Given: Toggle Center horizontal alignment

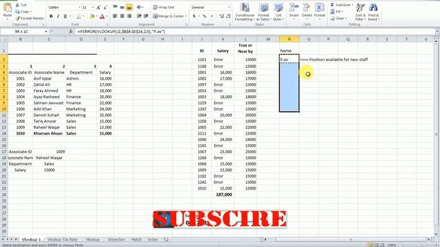Looking at the screenshot, I should (122, 16).
